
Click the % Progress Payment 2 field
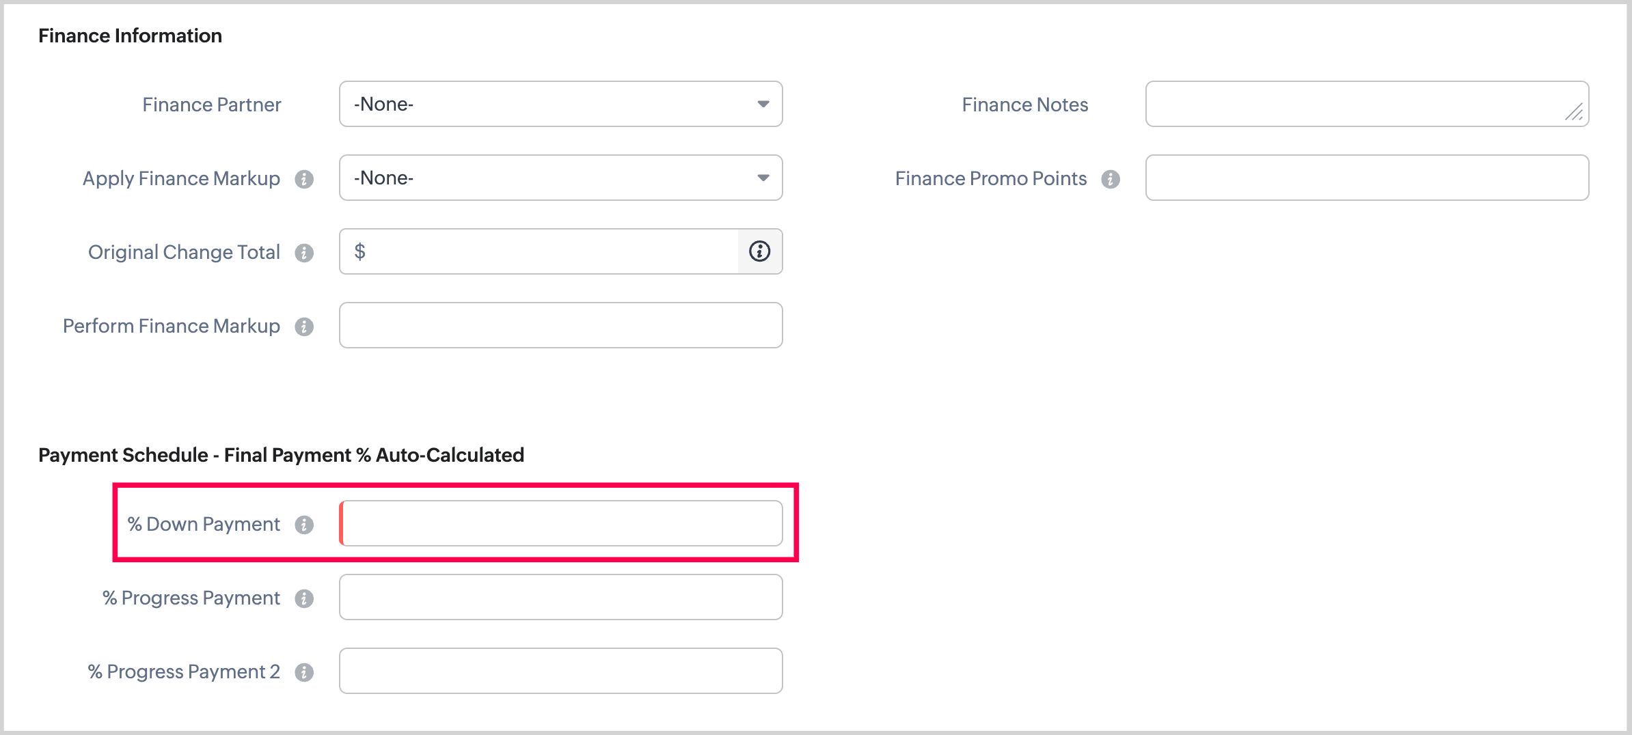pos(560,671)
